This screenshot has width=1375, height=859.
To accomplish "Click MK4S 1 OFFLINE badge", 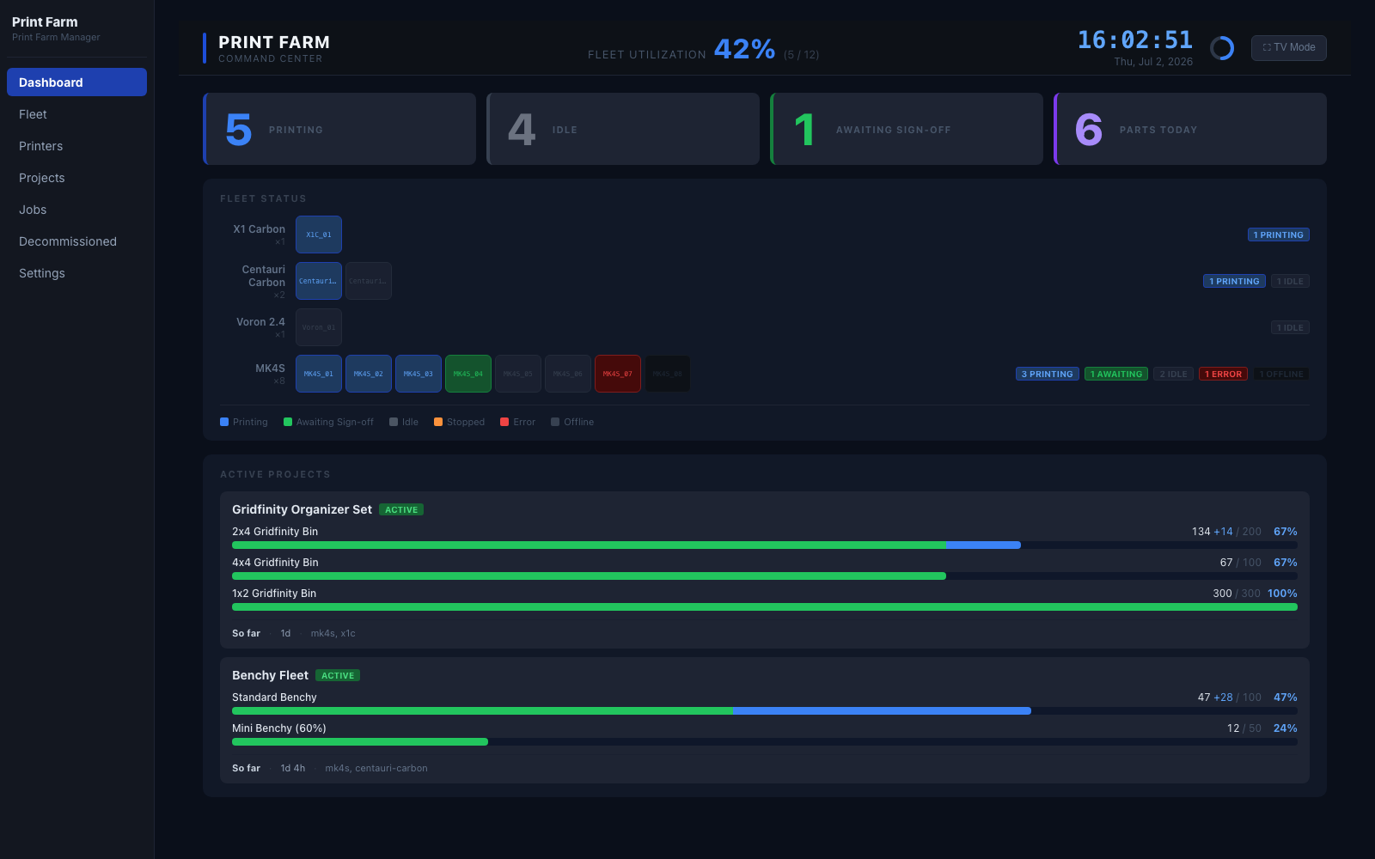I will [1281, 374].
